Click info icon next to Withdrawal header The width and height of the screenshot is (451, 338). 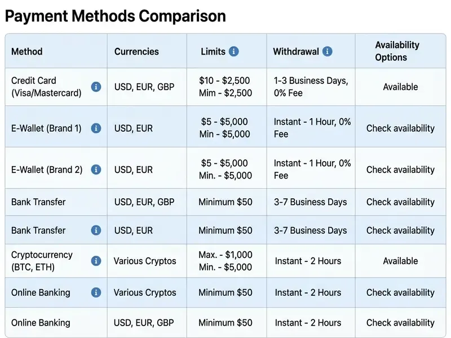328,51
